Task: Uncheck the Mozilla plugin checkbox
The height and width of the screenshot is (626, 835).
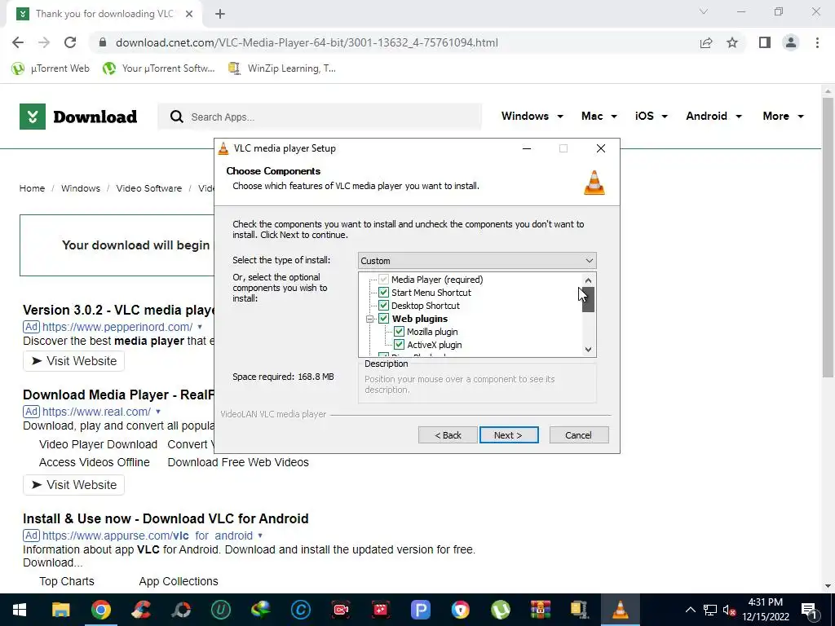Action: tap(399, 332)
